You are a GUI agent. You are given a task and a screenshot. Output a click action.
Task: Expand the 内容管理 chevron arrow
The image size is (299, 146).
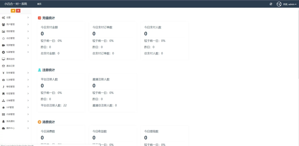point(28,114)
